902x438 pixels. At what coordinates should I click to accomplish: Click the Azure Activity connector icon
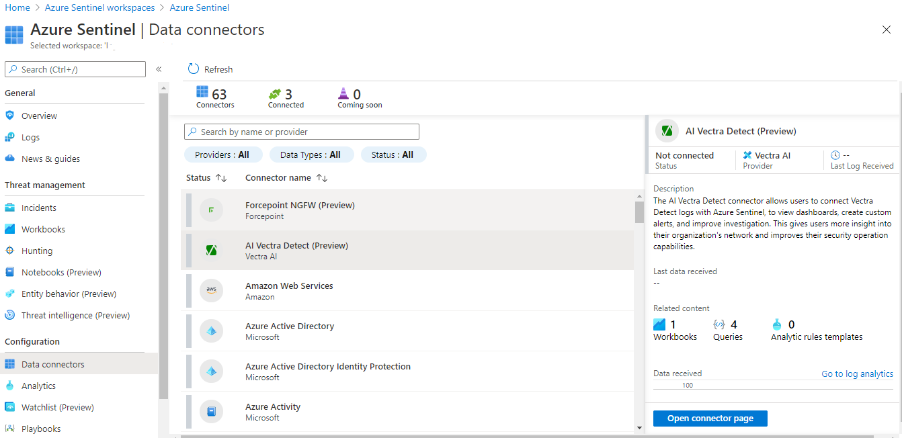[x=211, y=412]
